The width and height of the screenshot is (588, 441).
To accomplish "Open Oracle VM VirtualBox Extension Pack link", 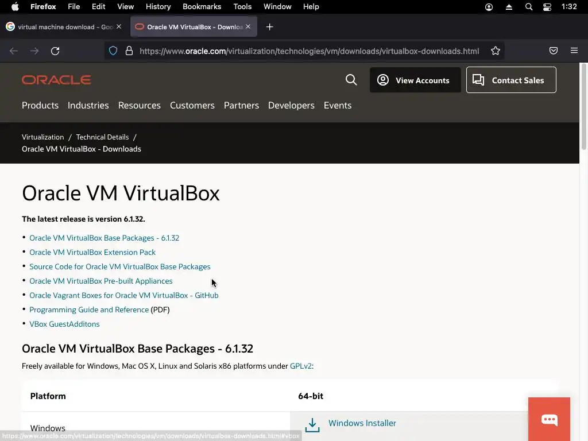I will (x=92, y=252).
